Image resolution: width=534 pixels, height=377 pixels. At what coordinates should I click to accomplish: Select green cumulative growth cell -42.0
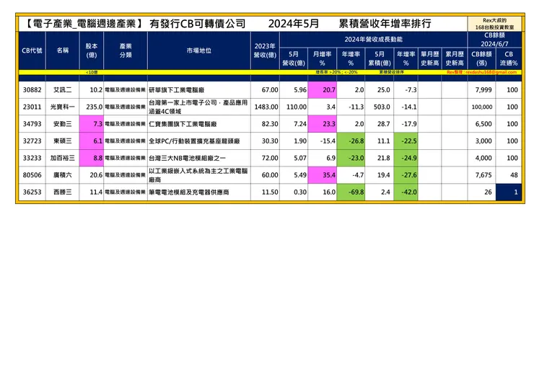406,192
